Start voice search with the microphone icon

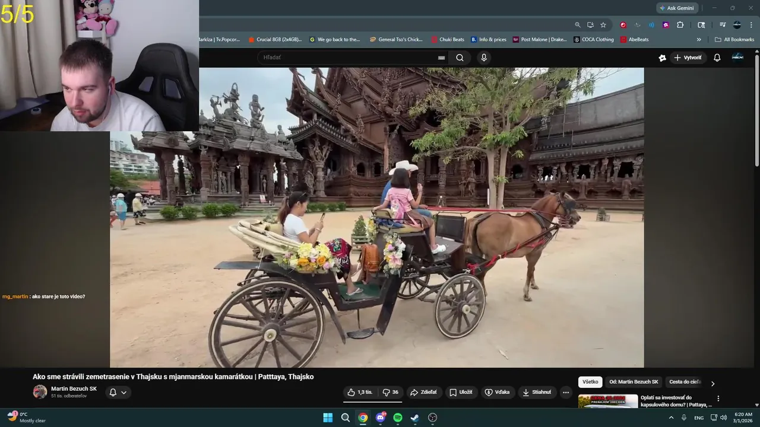click(x=484, y=58)
